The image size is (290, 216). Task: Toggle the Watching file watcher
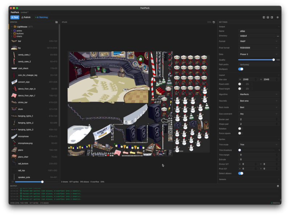41,17
